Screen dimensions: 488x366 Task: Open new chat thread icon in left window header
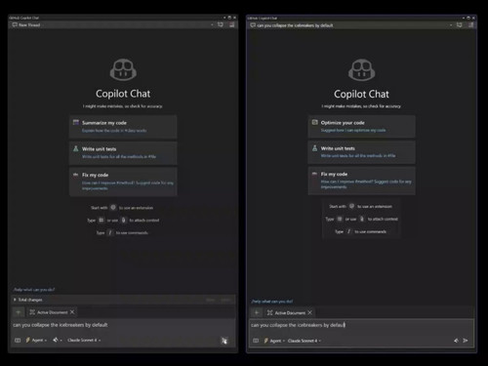221,24
